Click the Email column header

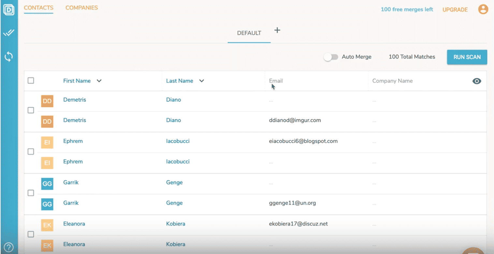click(x=276, y=81)
